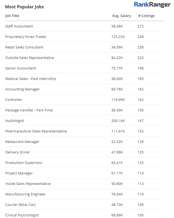Select Outside Sales Representative row
The width and height of the screenshot is (174, 218).
(x=30, y=58)
